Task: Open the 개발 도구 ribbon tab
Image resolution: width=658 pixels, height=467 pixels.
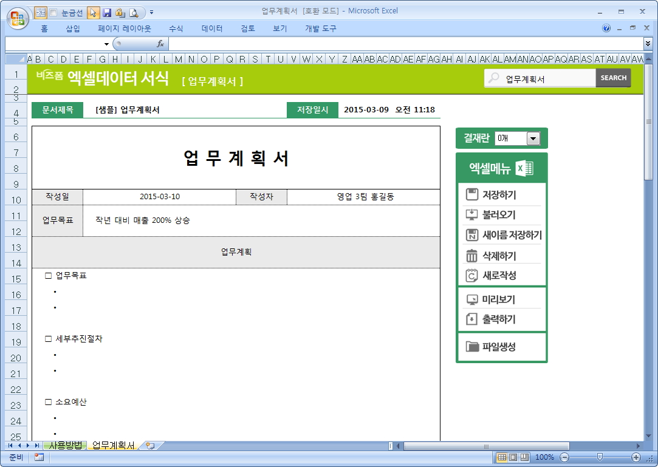Action: pyautogui.click(x=321, y=29)
